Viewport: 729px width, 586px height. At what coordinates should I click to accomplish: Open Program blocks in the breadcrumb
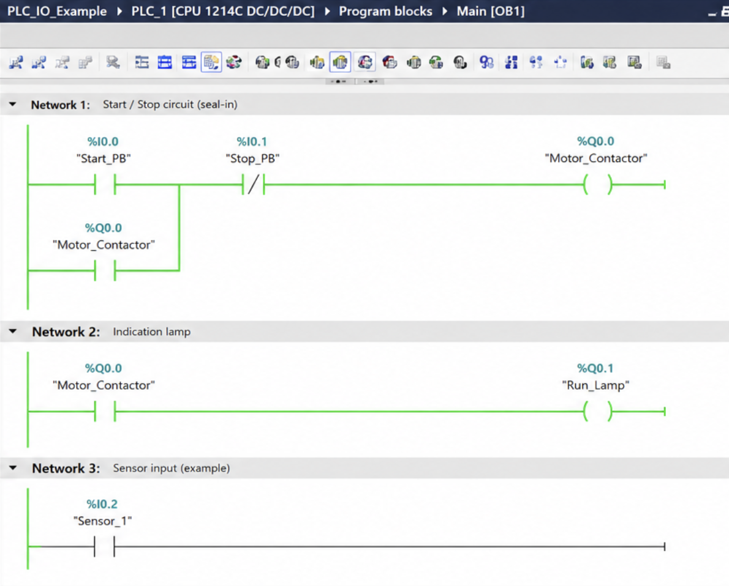coord(385,11)
